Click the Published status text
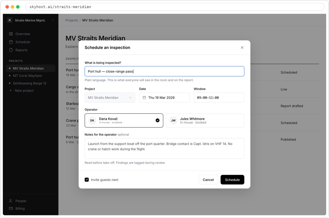Screen dimensions: 329x218 (x=288, y=139)
